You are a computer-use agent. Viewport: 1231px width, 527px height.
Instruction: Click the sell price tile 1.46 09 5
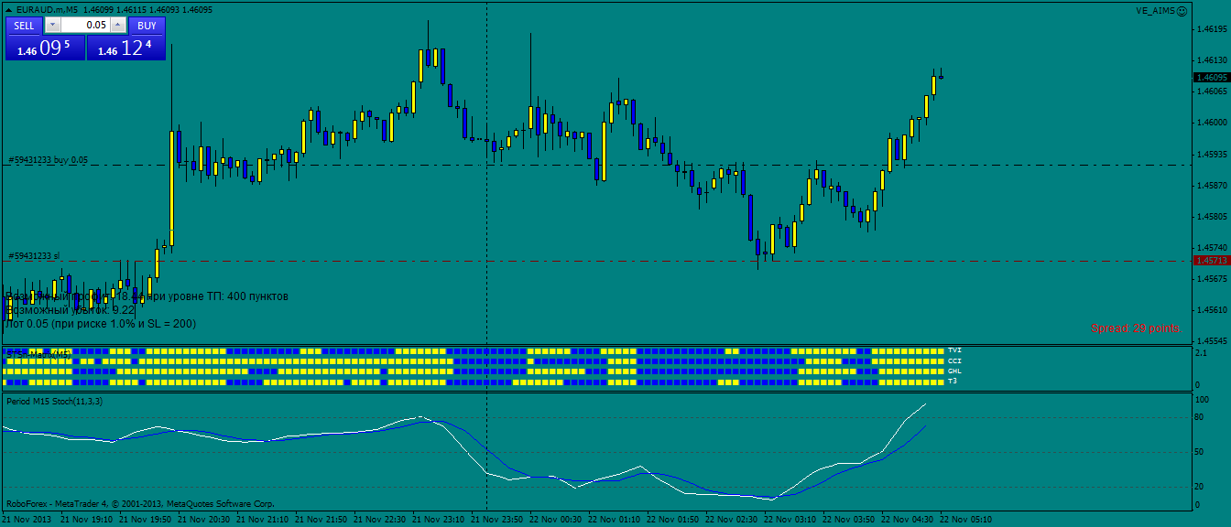point(45,48)
